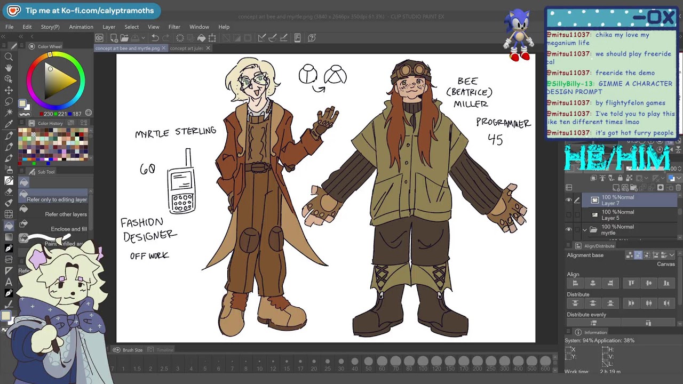Open the Information panel menu

[569, 332]
